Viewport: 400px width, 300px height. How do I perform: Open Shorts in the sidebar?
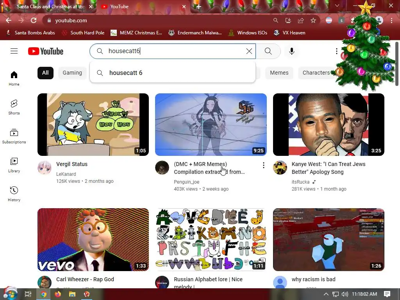click(x=14, y=107)
